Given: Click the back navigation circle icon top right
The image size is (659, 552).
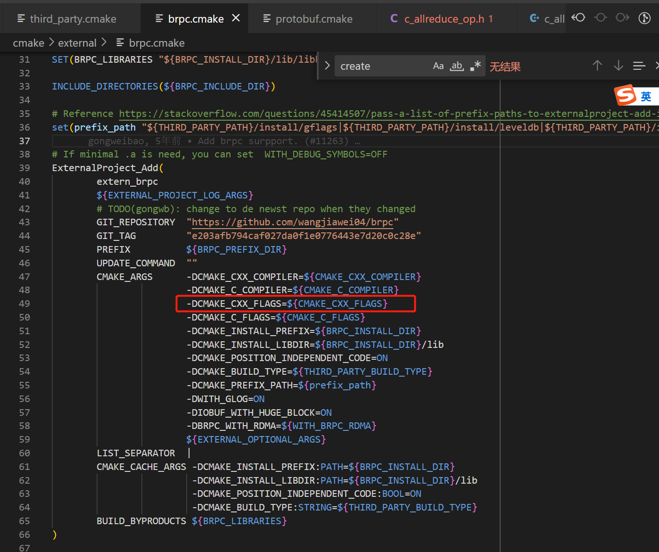Looking at the screenshot, I should [578, 18].
